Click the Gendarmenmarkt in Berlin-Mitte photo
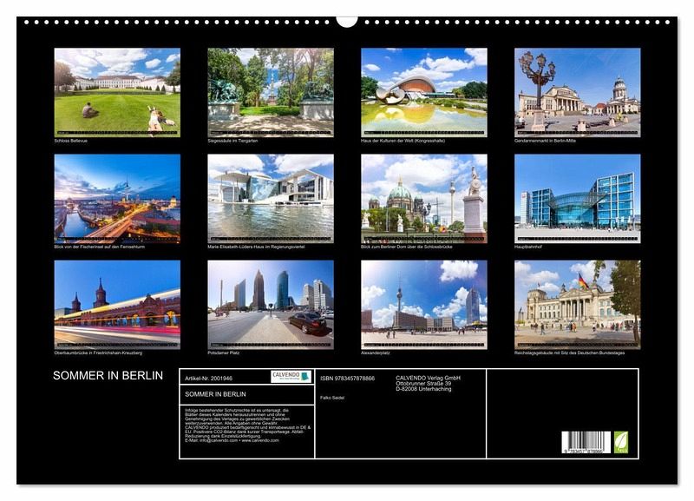694x501 pixels. point(577,93)
